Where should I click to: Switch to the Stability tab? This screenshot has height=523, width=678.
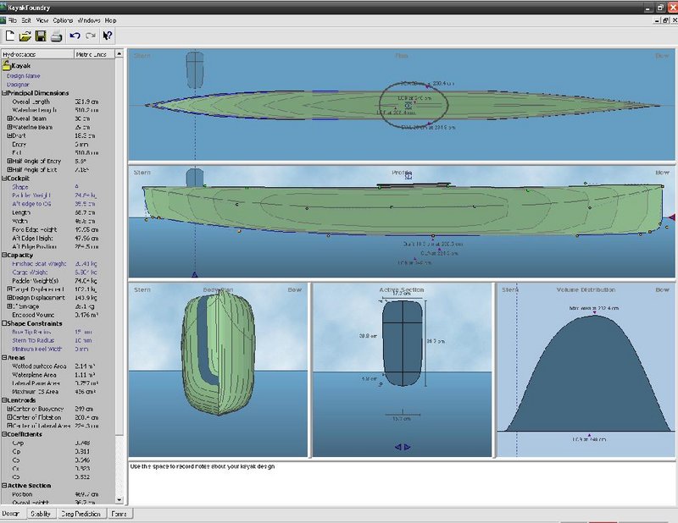pos(41,514)
